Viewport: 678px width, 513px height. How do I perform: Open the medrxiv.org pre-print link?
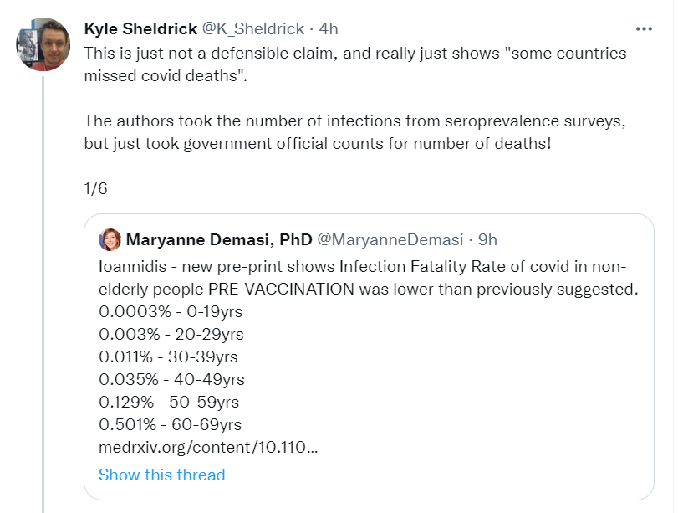[x=208, y=447]
